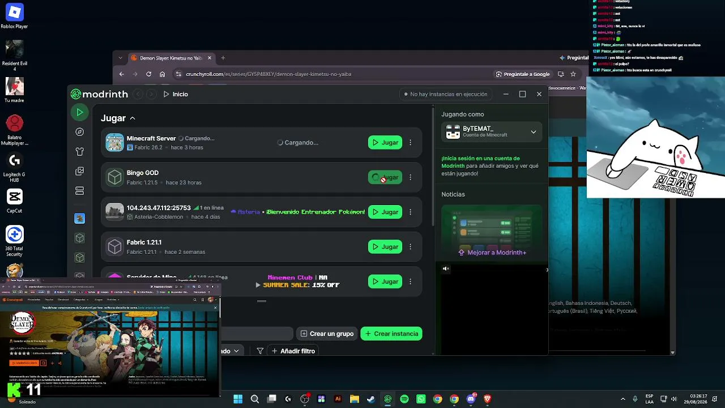
Task: Open the Windows Start menu
Action: [x=238, y=399]
